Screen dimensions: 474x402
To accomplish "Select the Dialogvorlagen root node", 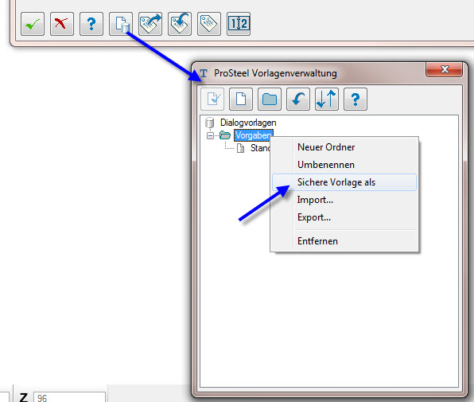I will (248, 123).
